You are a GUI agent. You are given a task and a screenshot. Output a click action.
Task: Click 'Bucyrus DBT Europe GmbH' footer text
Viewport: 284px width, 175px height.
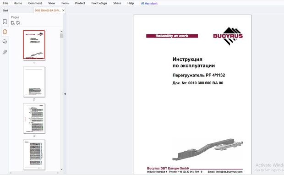168,168
